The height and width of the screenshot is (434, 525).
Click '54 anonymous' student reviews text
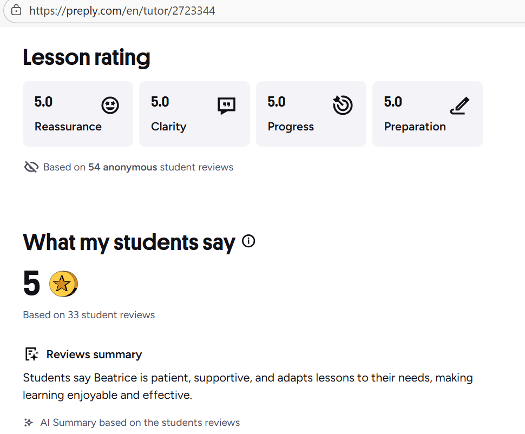point(123,167)
